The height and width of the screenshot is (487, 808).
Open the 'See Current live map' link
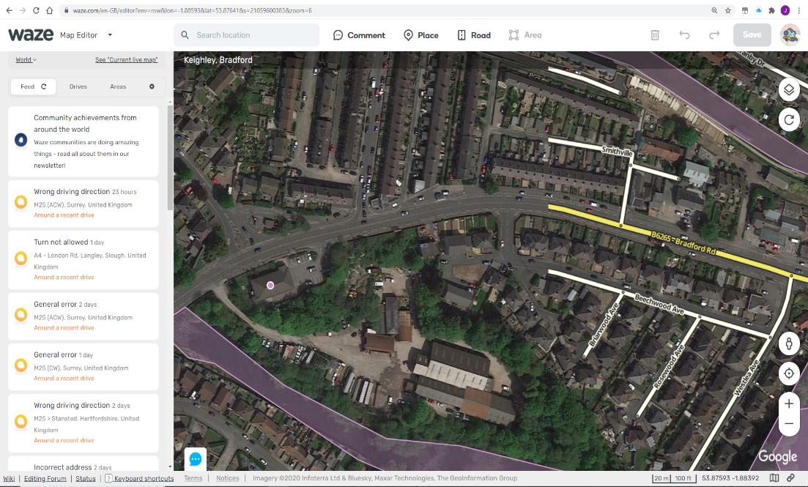pyautogui.click(x=126, y=60)
